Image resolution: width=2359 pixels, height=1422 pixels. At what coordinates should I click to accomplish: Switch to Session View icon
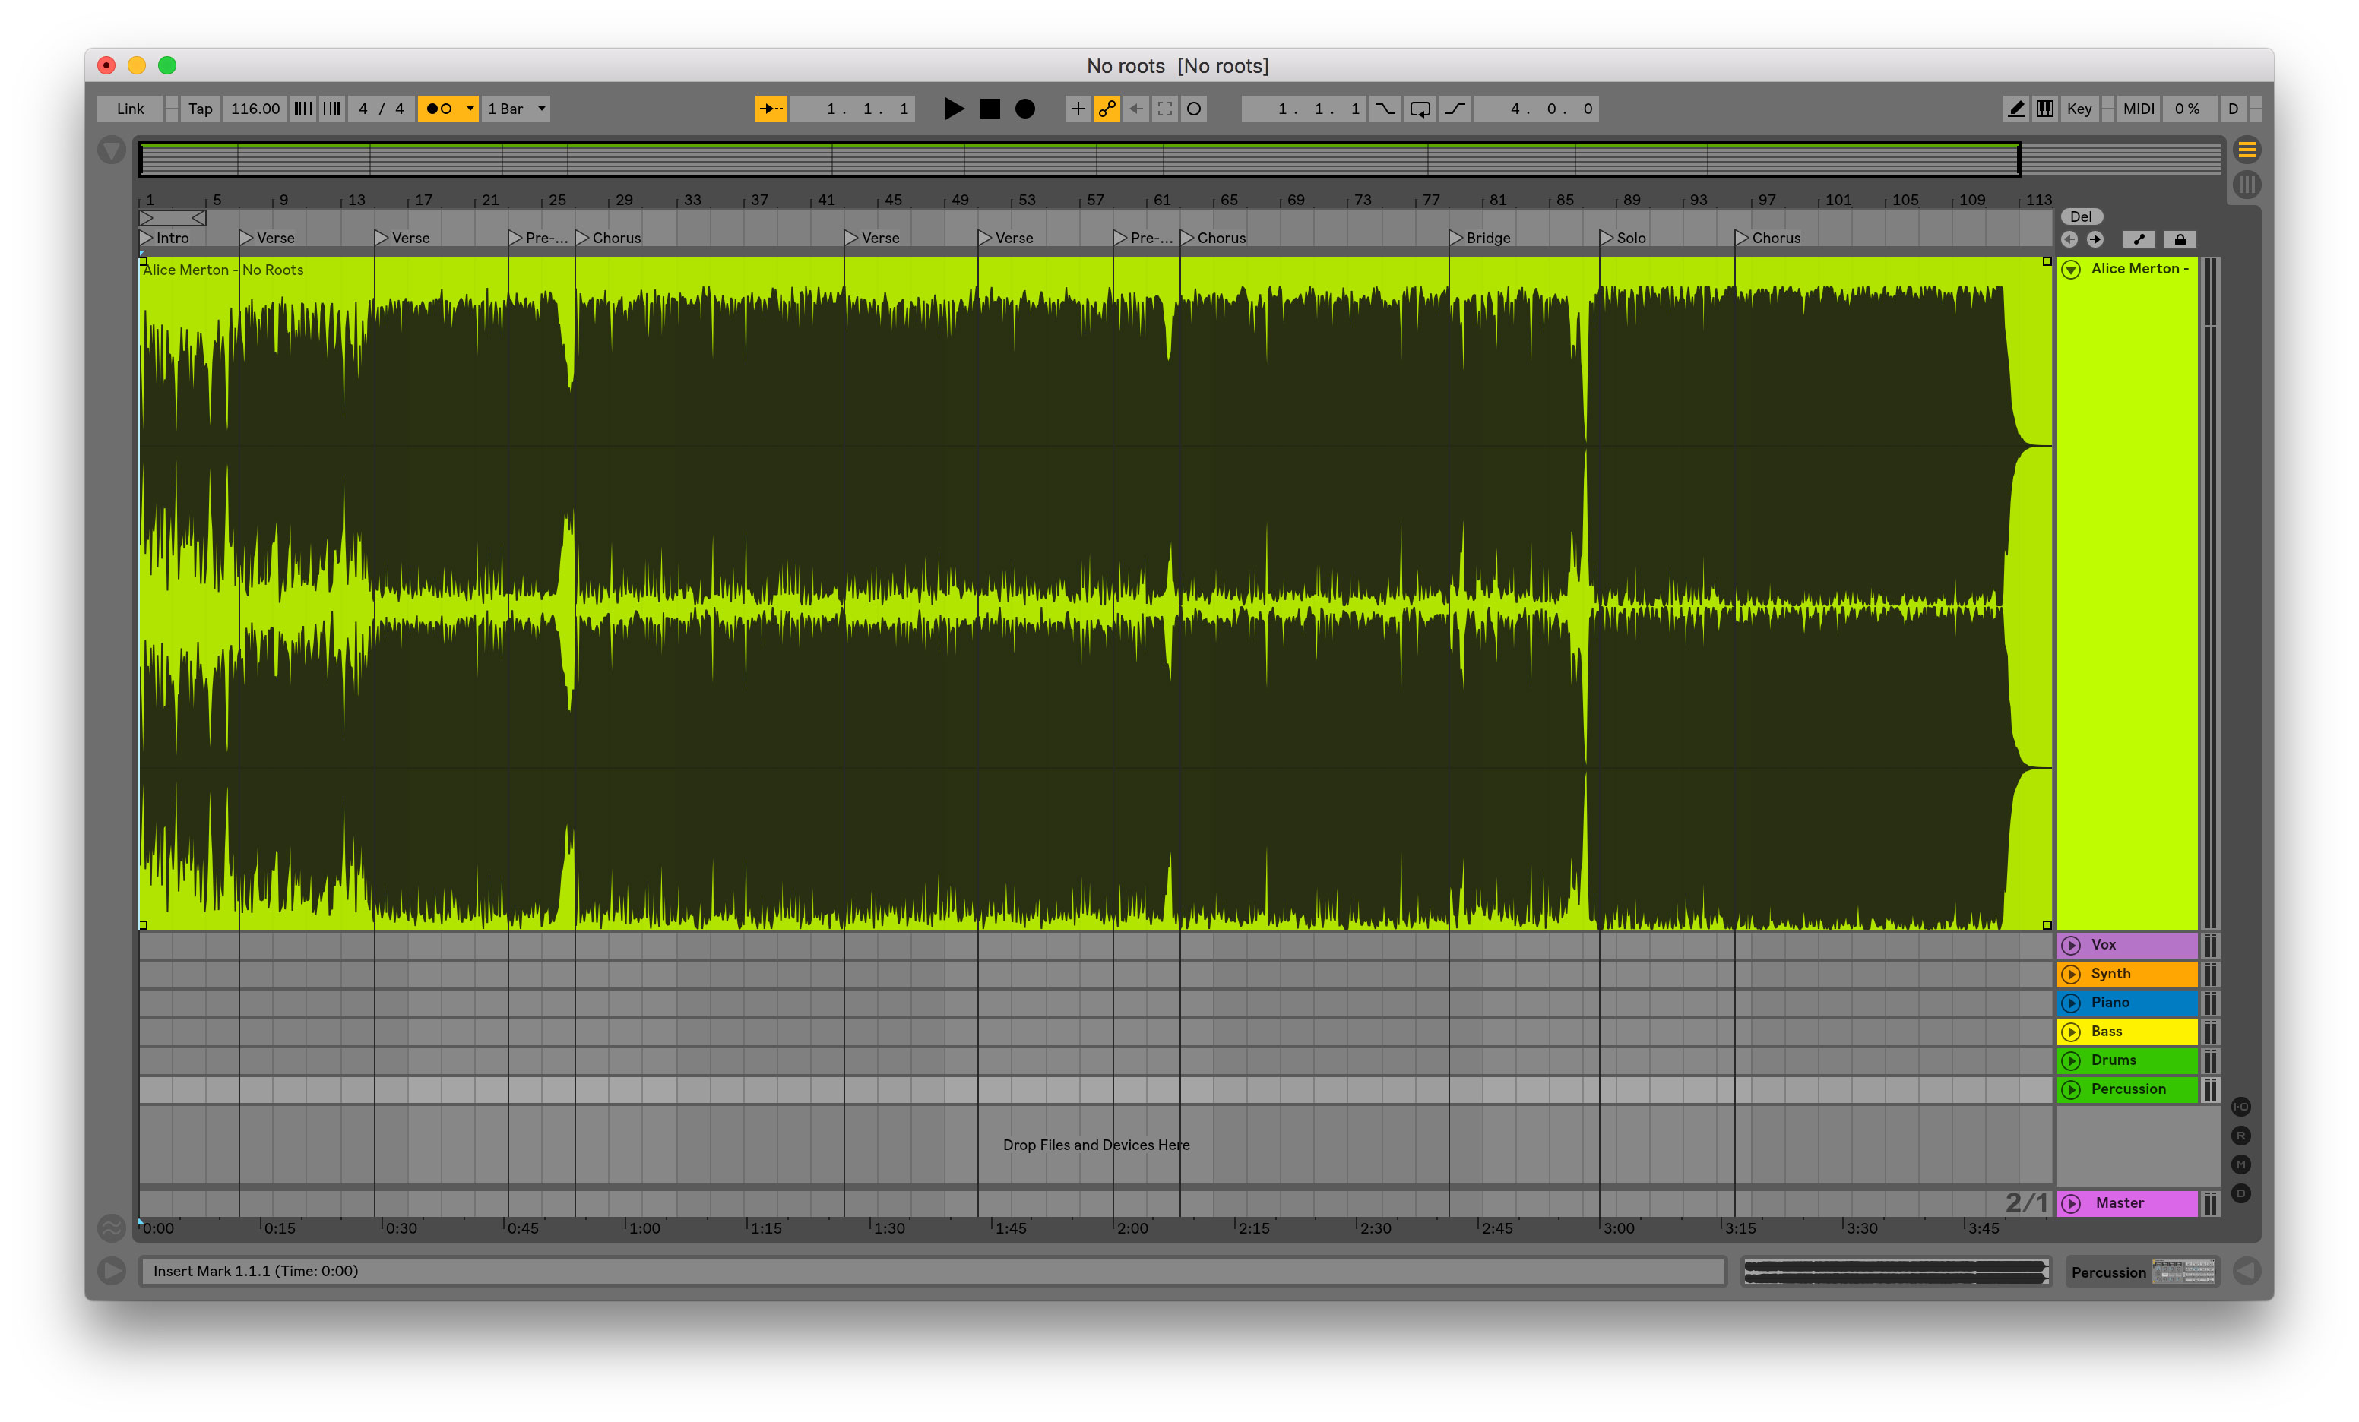2247,184
